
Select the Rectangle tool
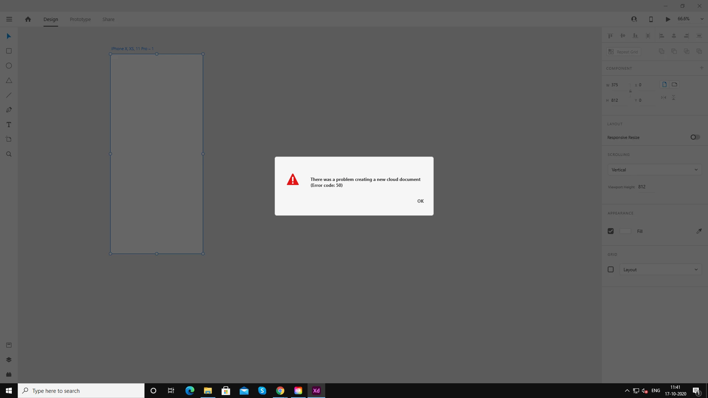click(x=9, y=51)
